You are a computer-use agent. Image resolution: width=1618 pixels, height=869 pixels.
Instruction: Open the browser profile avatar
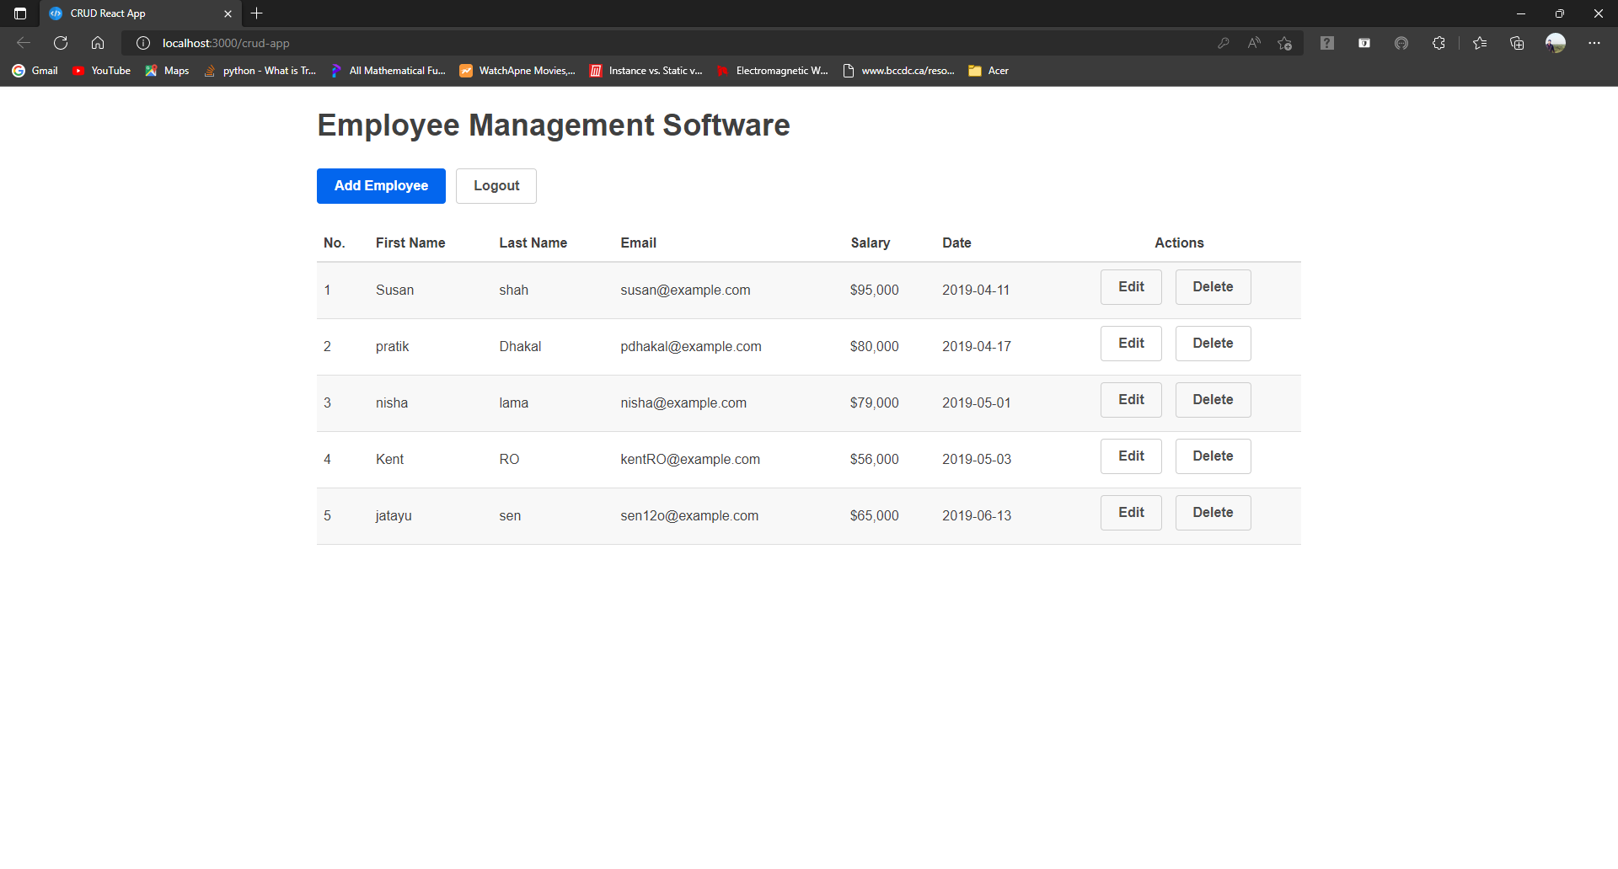click(x=1556, y=43)
